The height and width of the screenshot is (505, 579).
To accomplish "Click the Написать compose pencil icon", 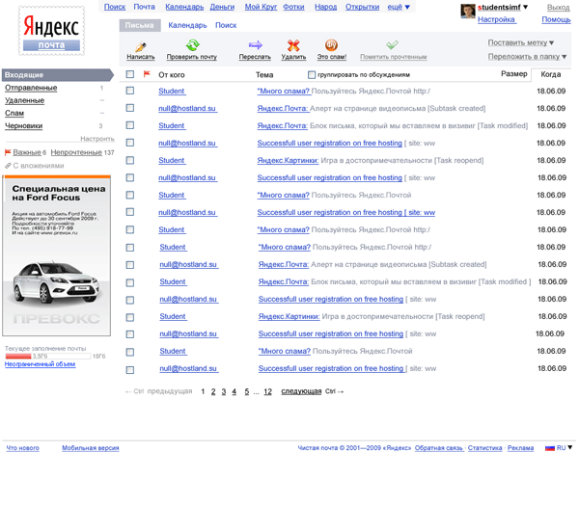I will tap(141, 46).
